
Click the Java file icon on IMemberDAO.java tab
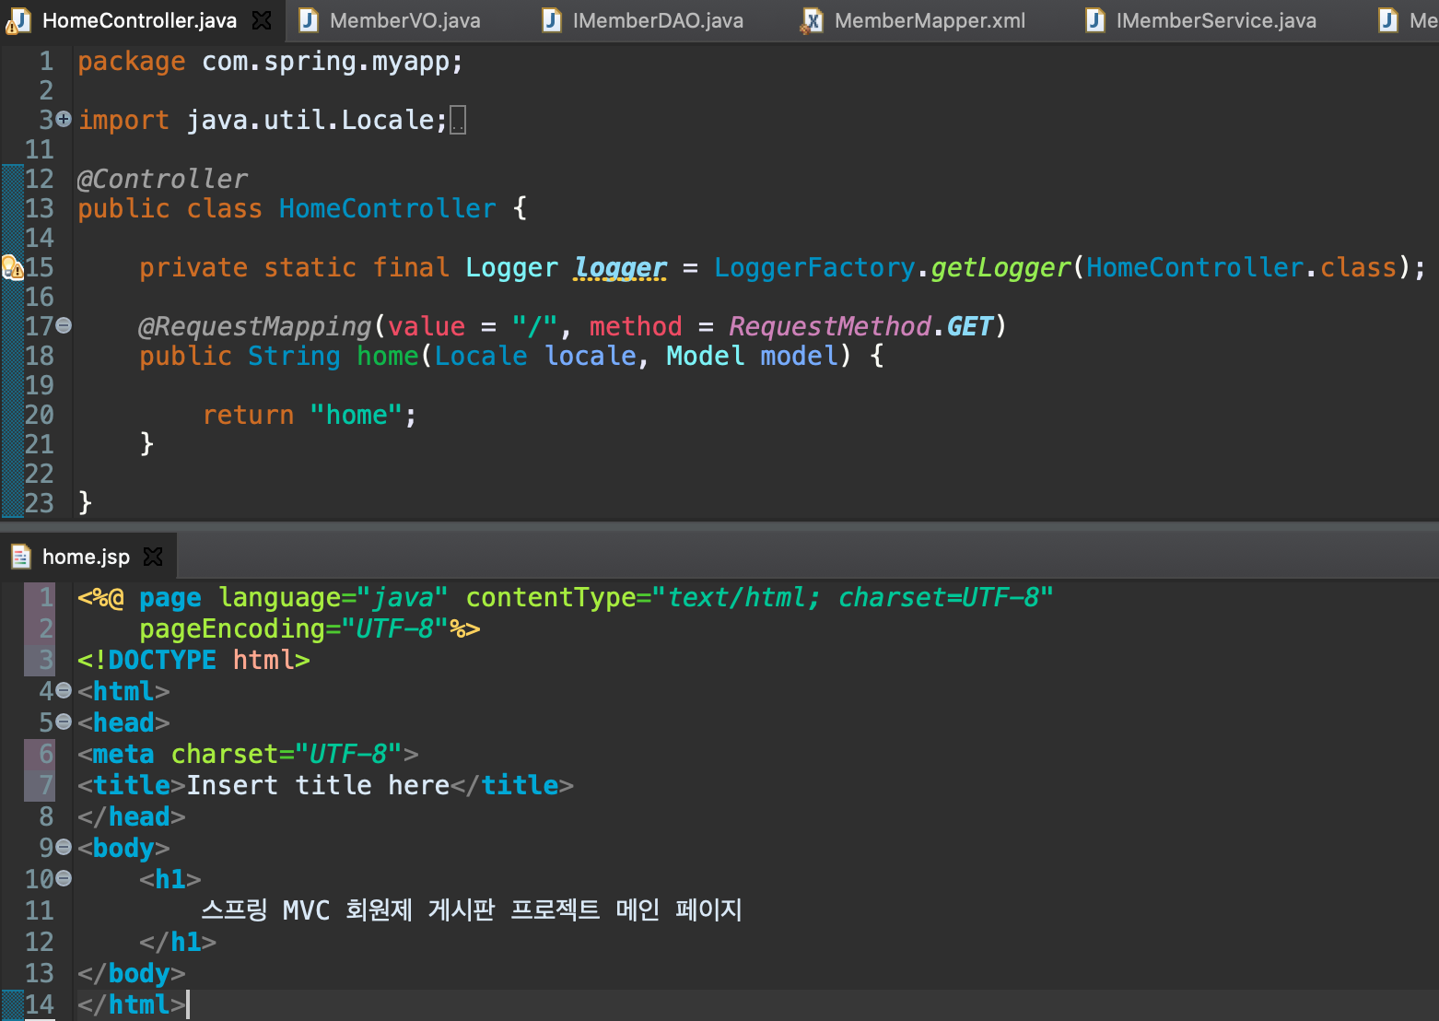coord(551,20)
